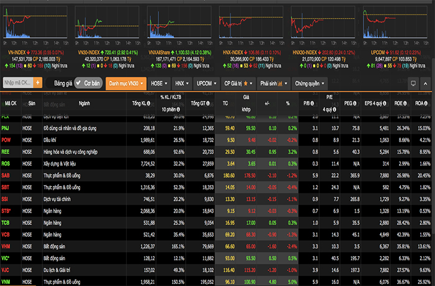The image size is (435, 286).
Task: Open the Danh mục VN30 dropdown
Action: [x=125, y=82]
